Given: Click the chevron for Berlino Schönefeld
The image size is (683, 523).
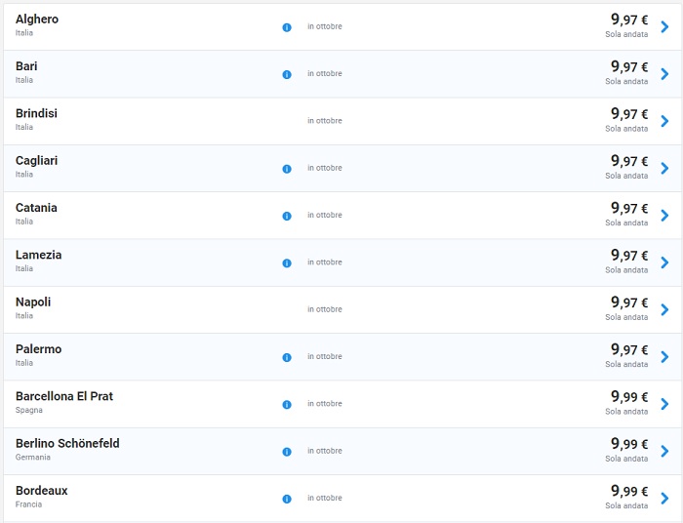Looking at the screenshot, I should (664, 451).
